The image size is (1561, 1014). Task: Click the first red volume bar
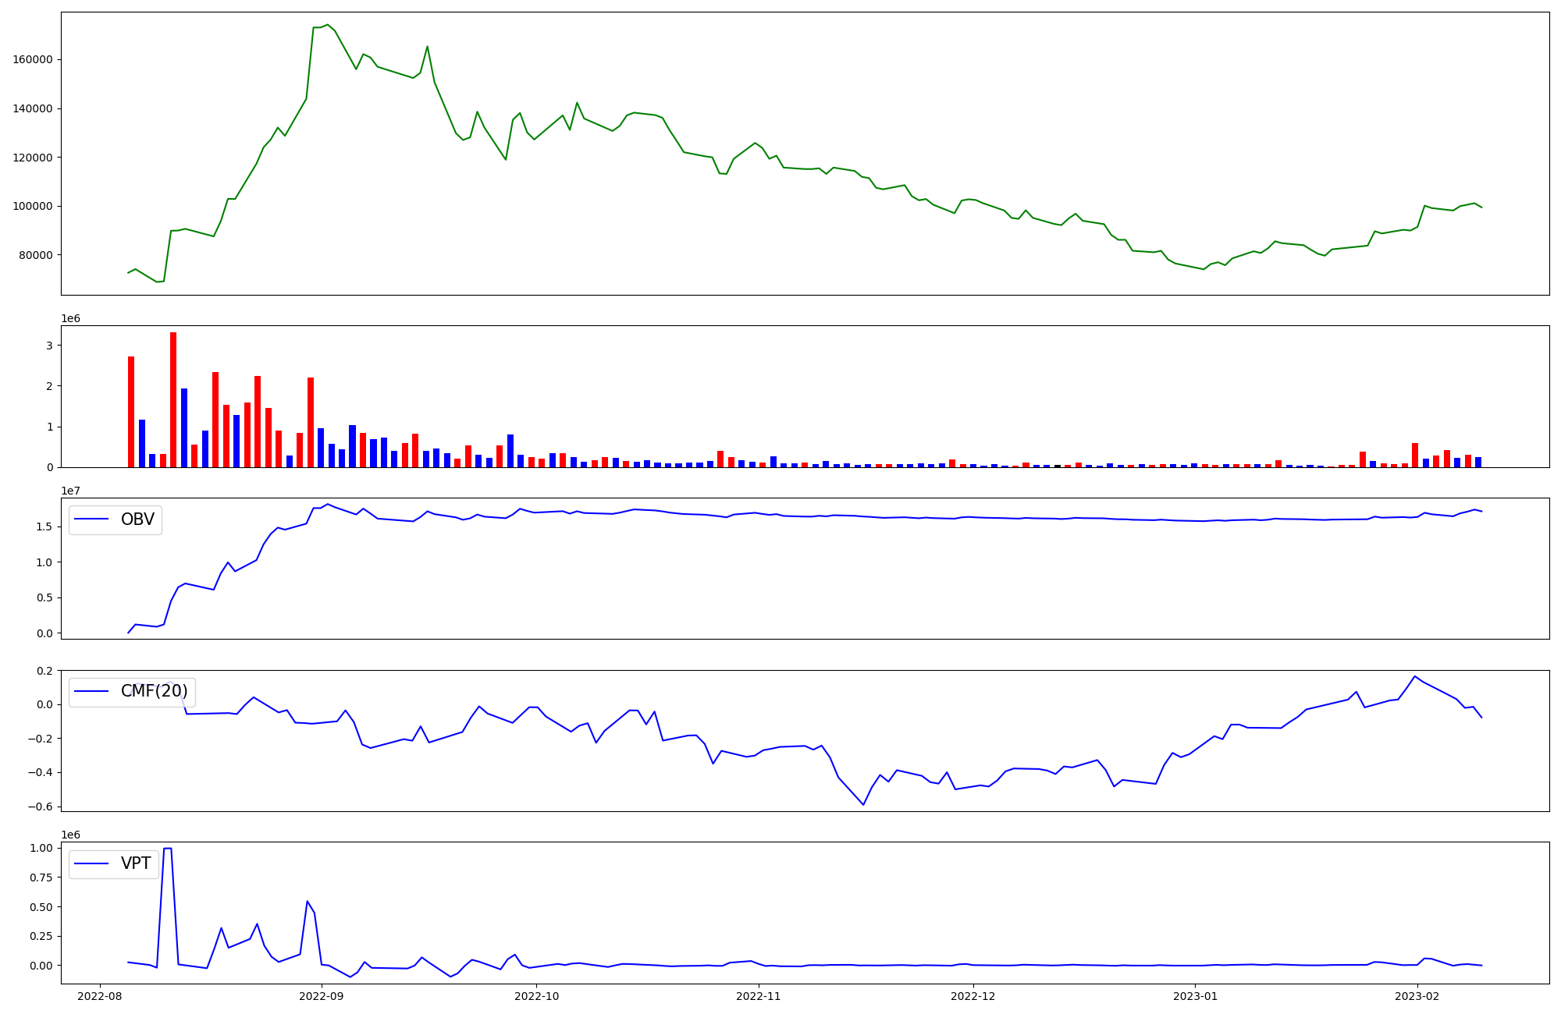pyautogui.click(x=131, y=412)
